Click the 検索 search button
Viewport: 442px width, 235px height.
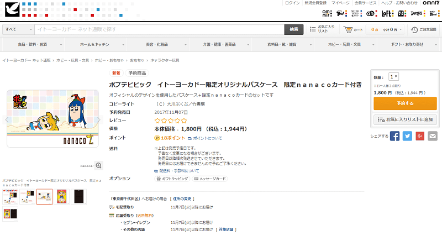294,29
